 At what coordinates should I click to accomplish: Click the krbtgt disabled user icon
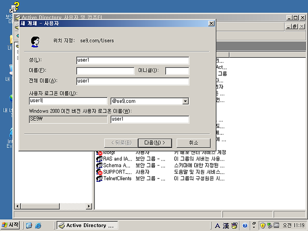99,153
